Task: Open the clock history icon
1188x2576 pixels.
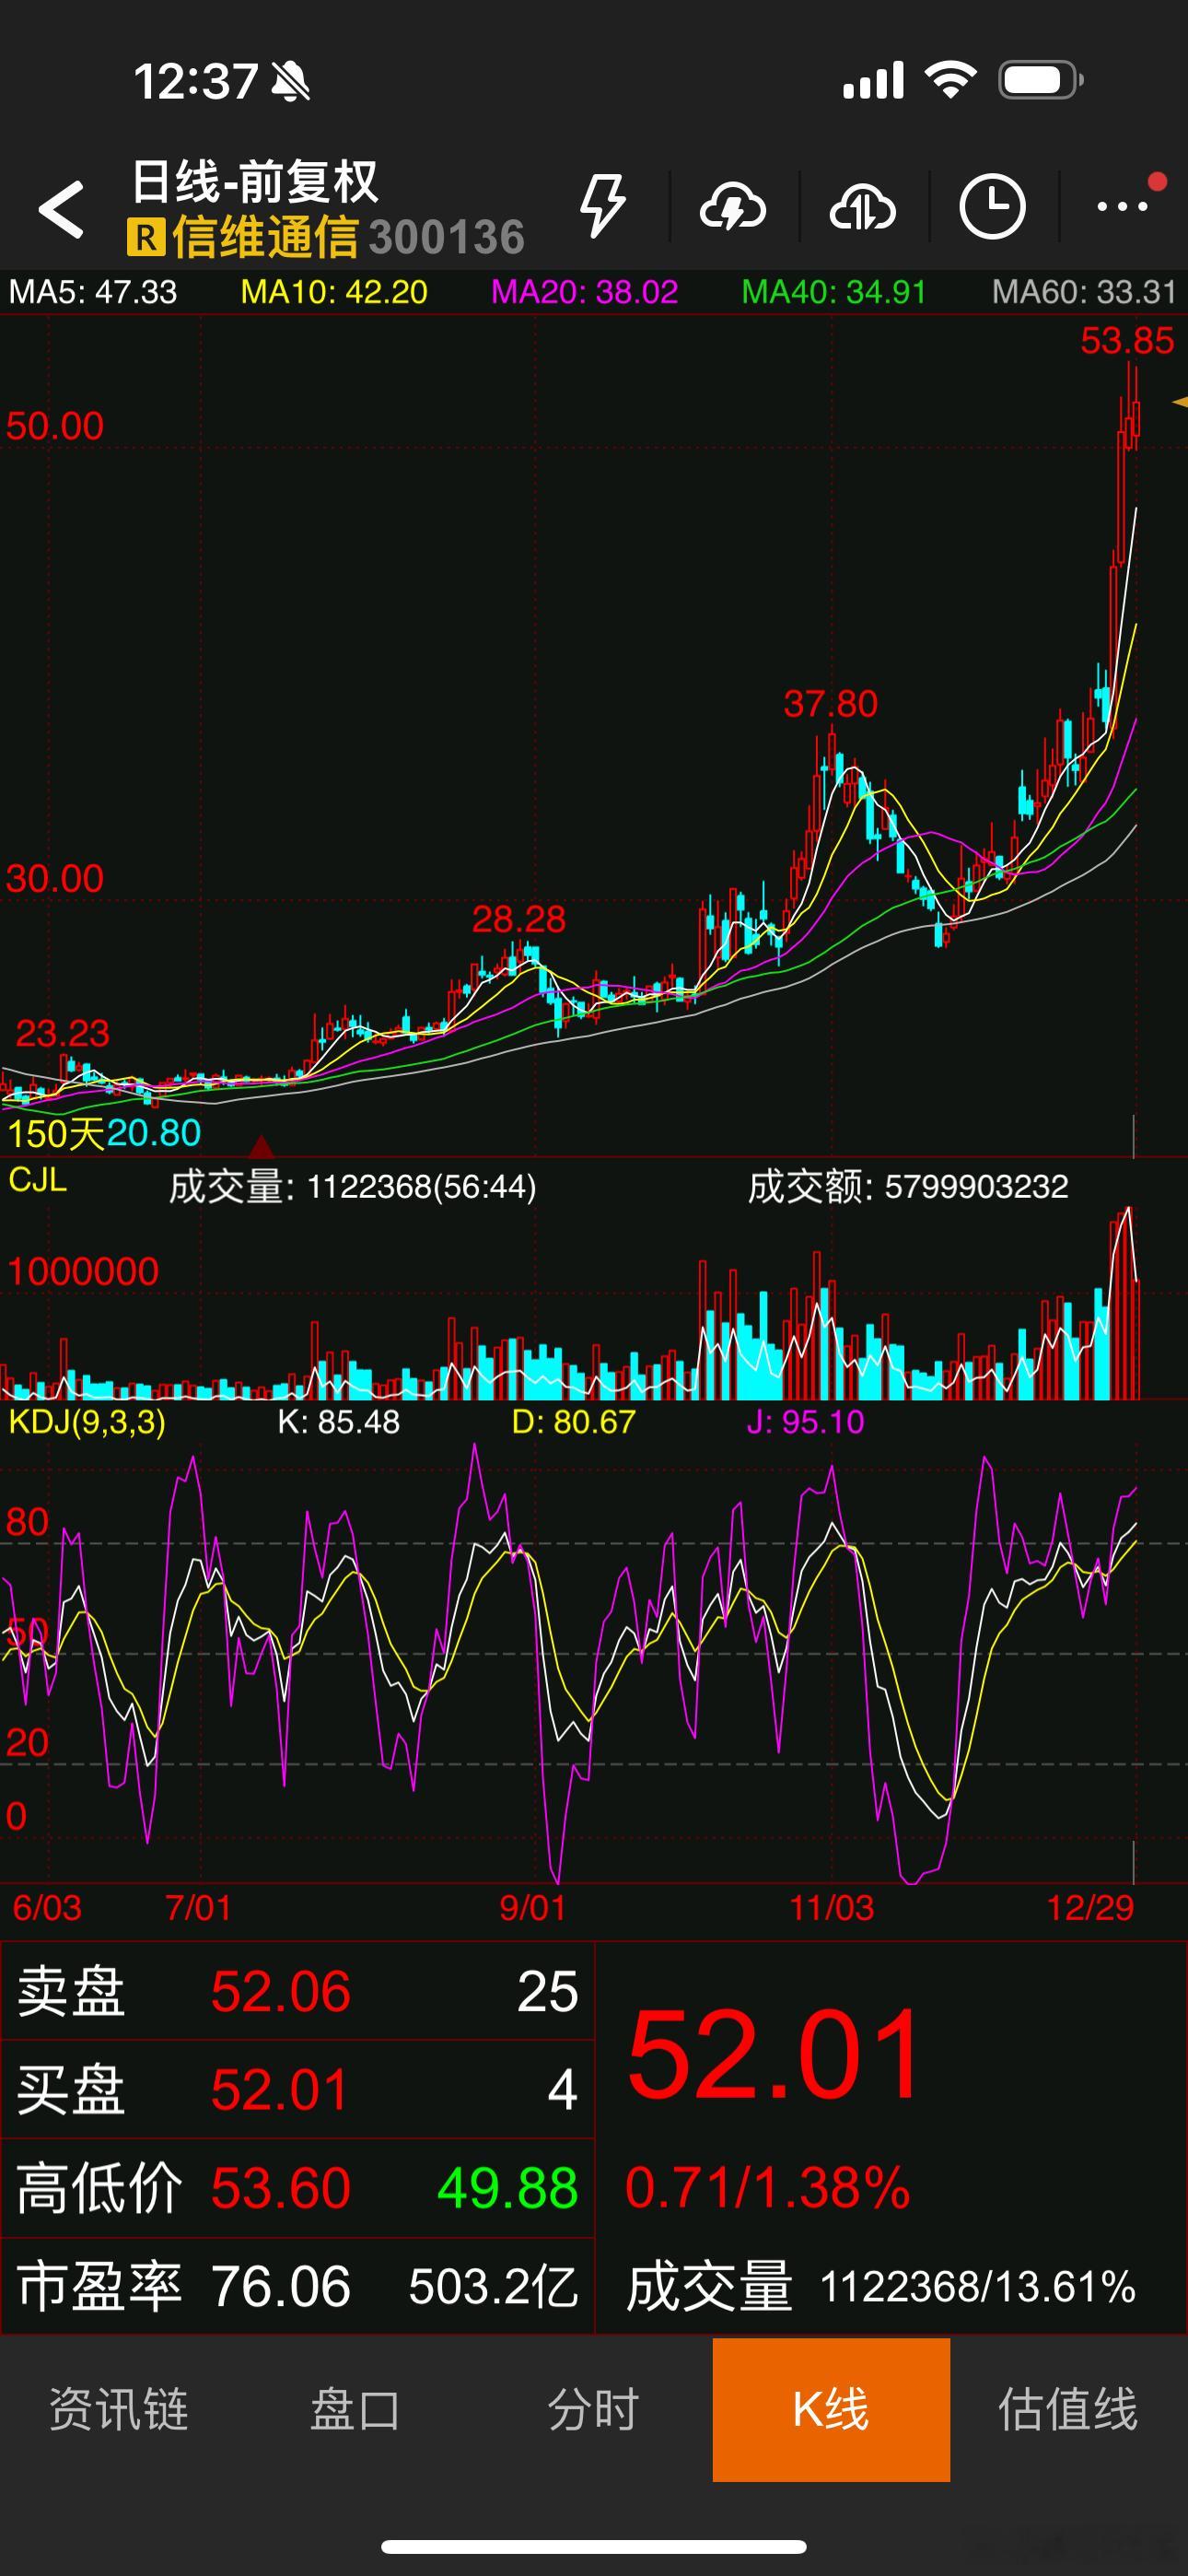Action: pyautogui.click(x=992, y=207)
